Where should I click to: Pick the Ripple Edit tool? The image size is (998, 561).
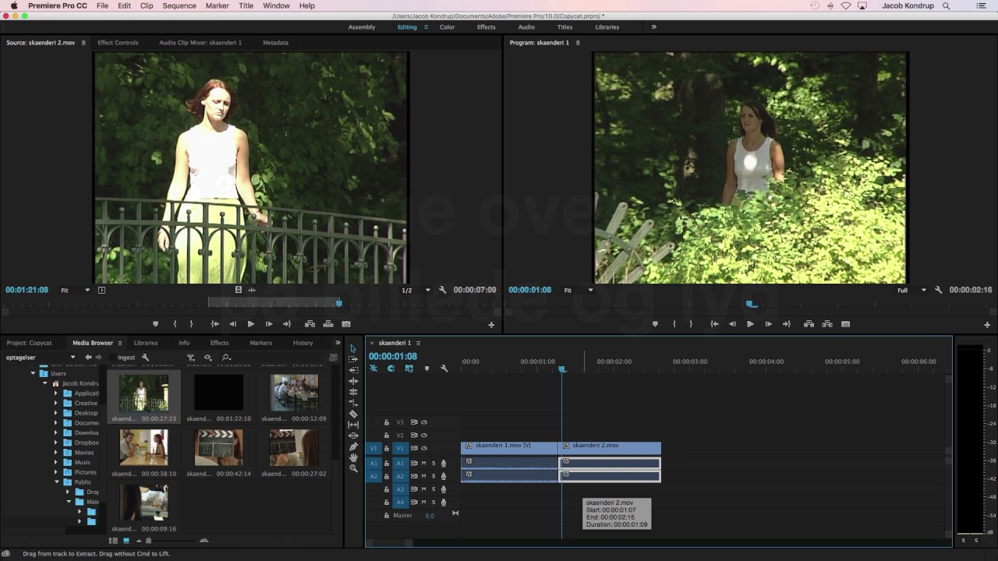coord(353,381)
